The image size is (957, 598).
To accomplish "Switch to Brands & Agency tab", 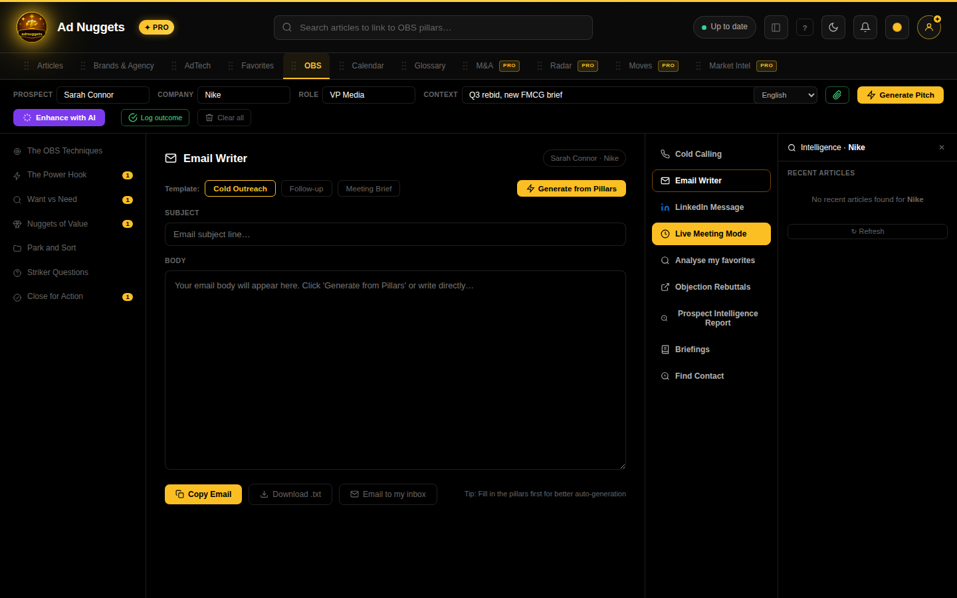I will [x=117, y=66].
